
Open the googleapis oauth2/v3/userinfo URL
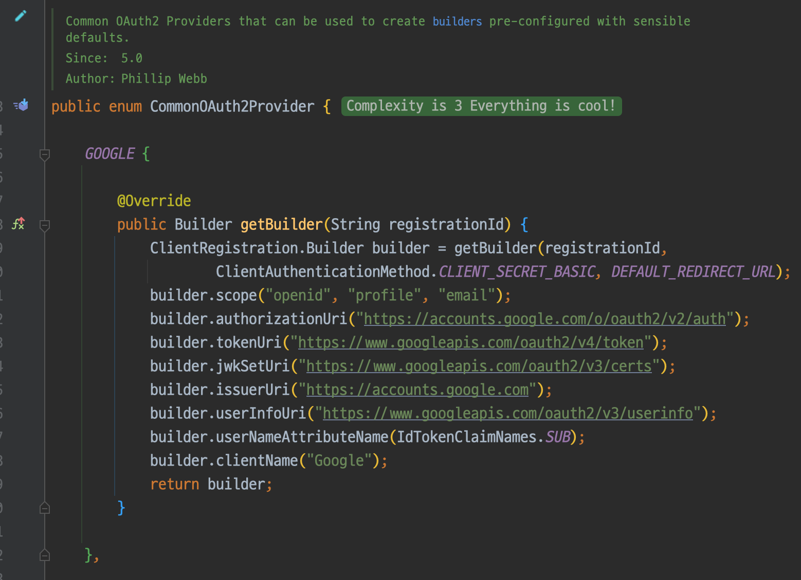[x=508, y=413]
